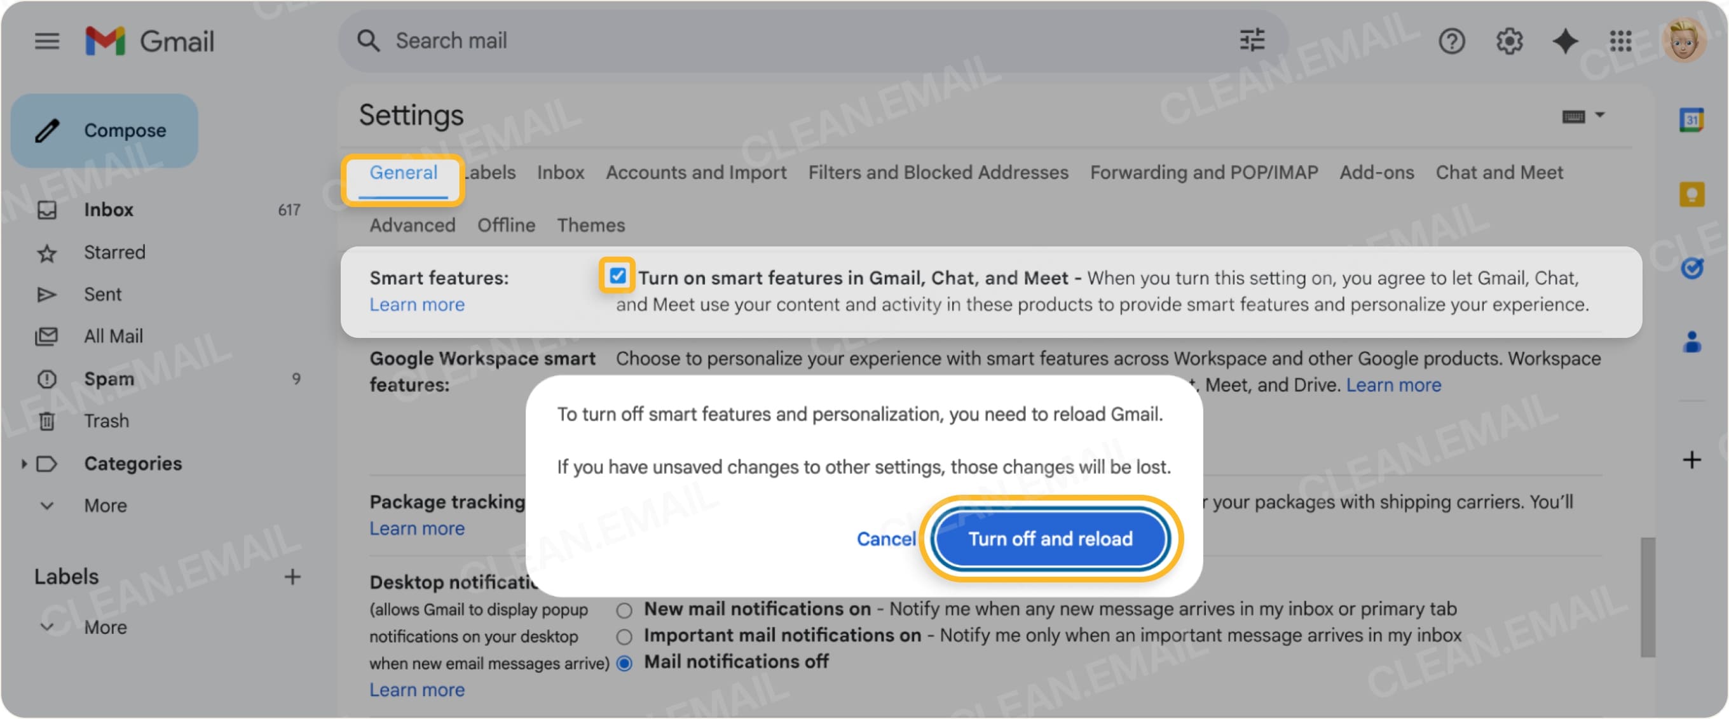This screenshot has width=1729, height=719.
Task: Open the Settings gear icon
Action: coord(1509,41)
